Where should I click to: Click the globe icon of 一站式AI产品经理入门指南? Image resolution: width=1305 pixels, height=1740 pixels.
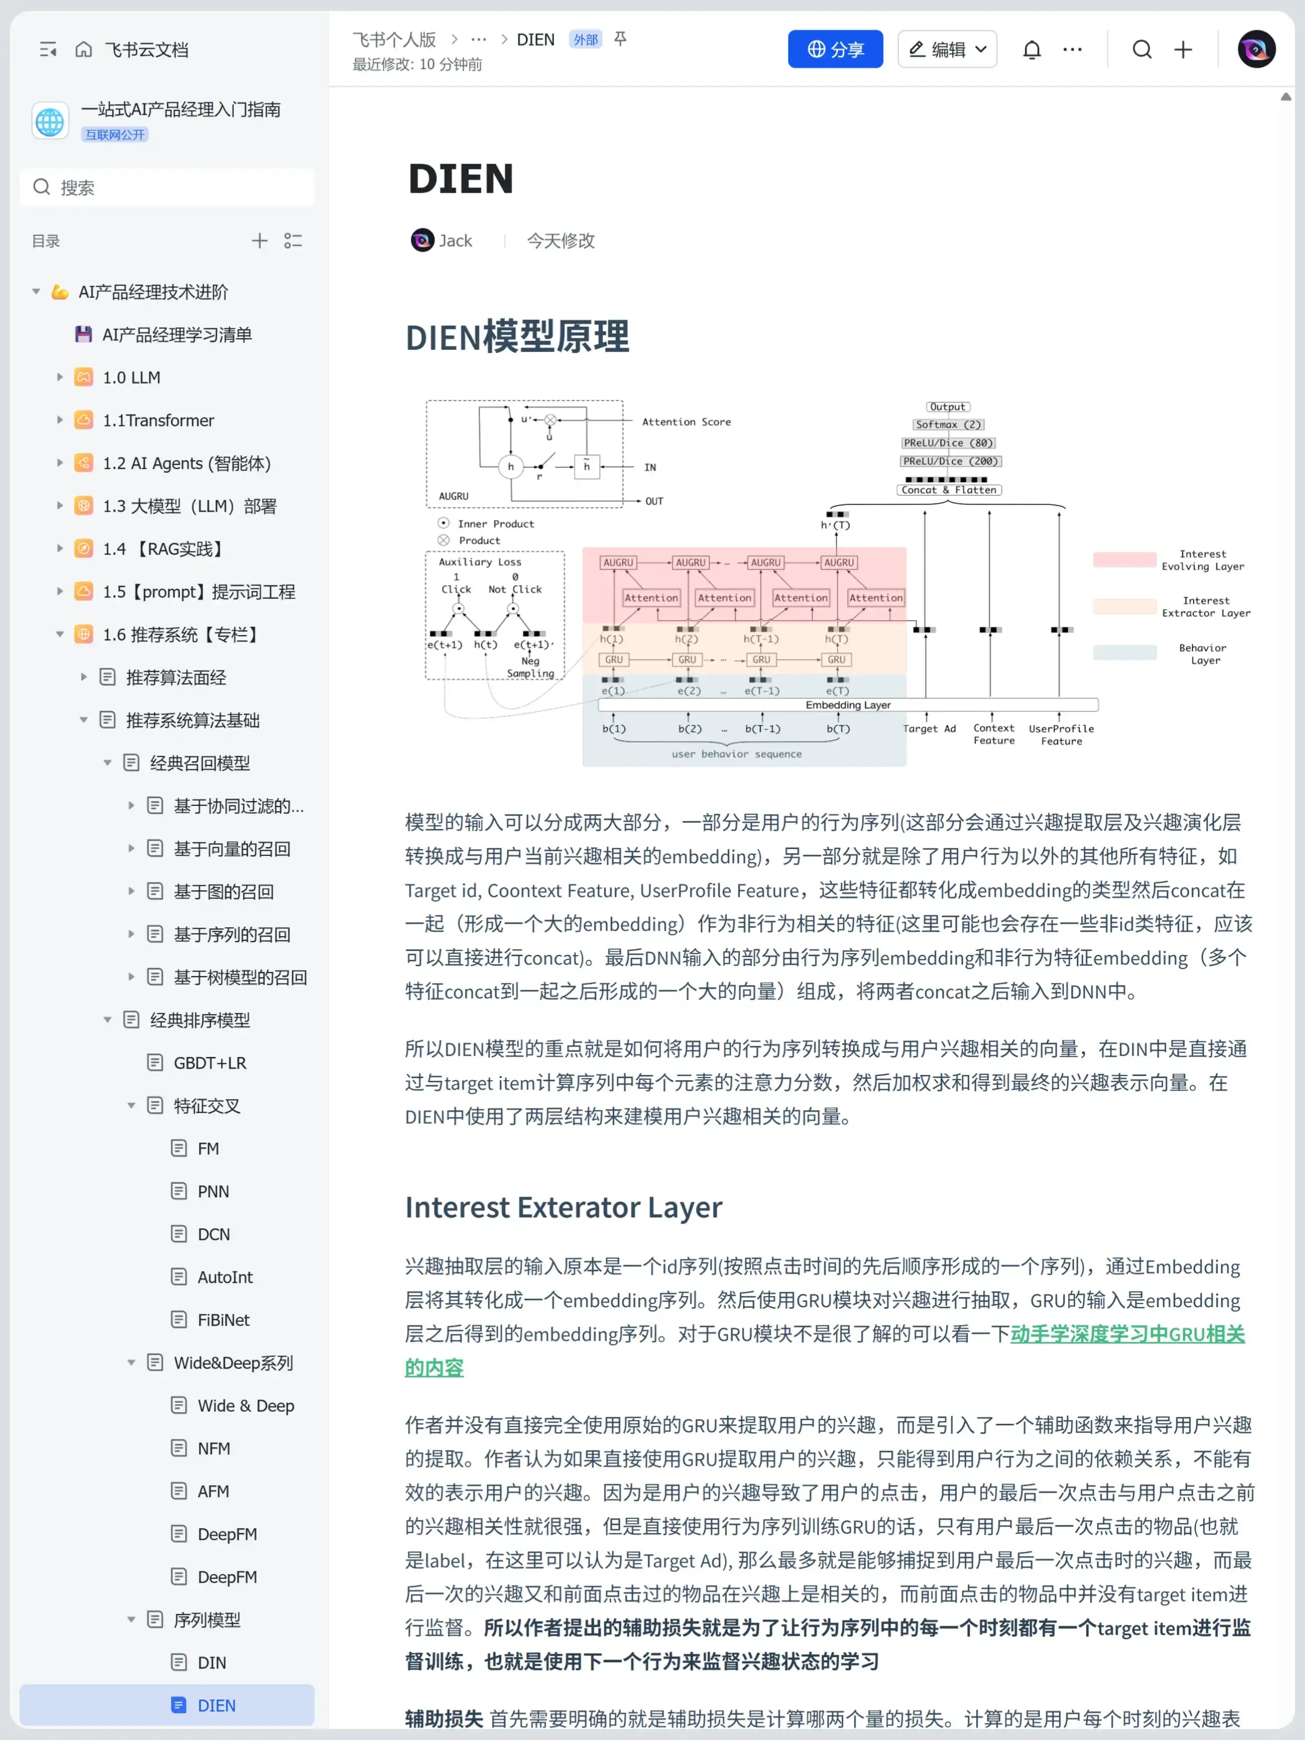click(x=49, y=121)
